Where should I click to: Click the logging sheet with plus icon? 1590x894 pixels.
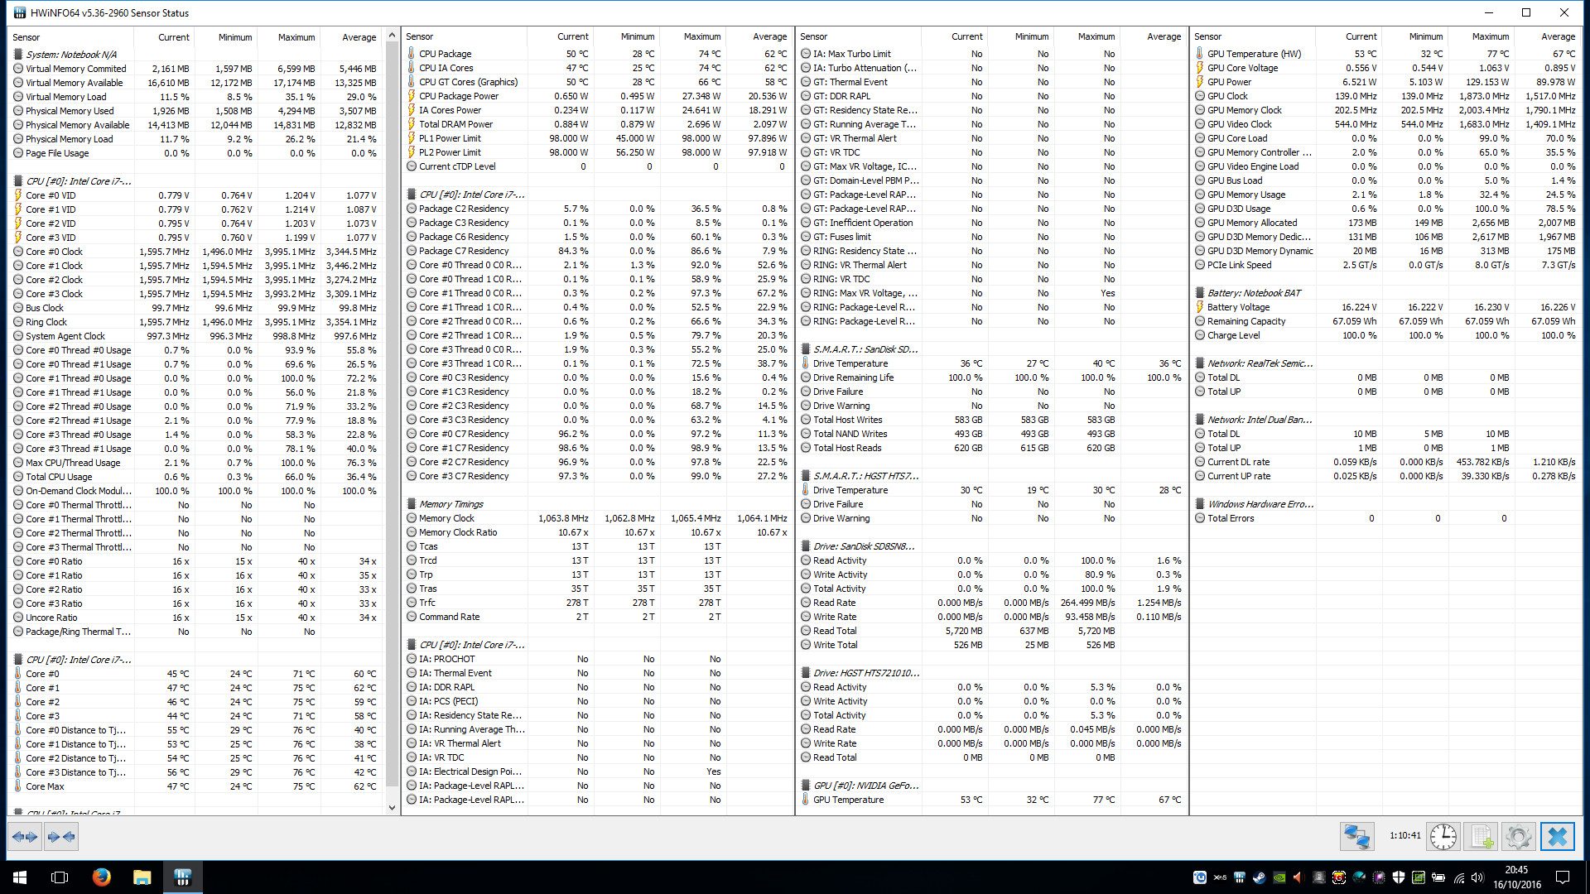(x=1481, y=837)
